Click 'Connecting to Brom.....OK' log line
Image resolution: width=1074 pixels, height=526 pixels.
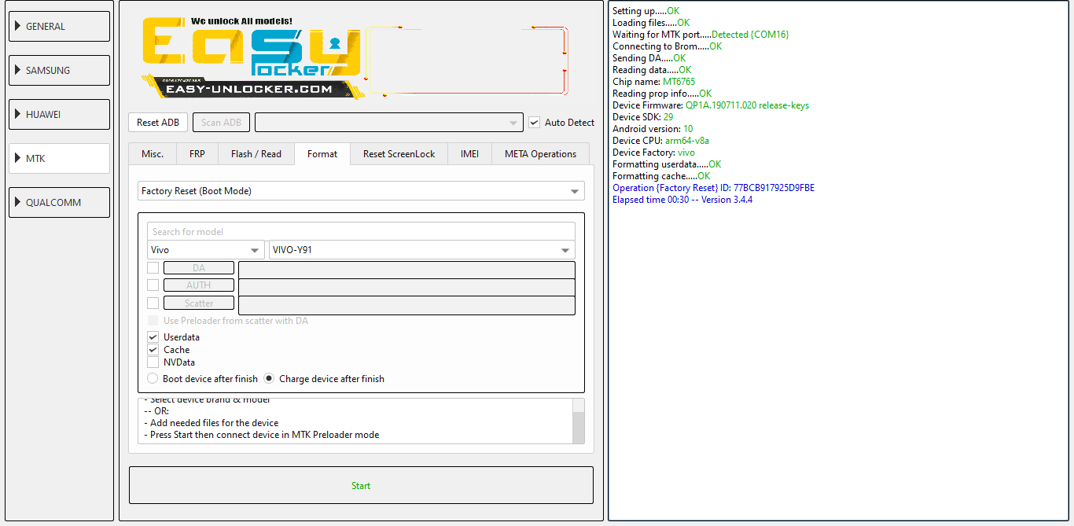click(x=668, y=46)
